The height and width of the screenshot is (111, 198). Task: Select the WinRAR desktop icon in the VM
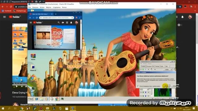(33, 57)
